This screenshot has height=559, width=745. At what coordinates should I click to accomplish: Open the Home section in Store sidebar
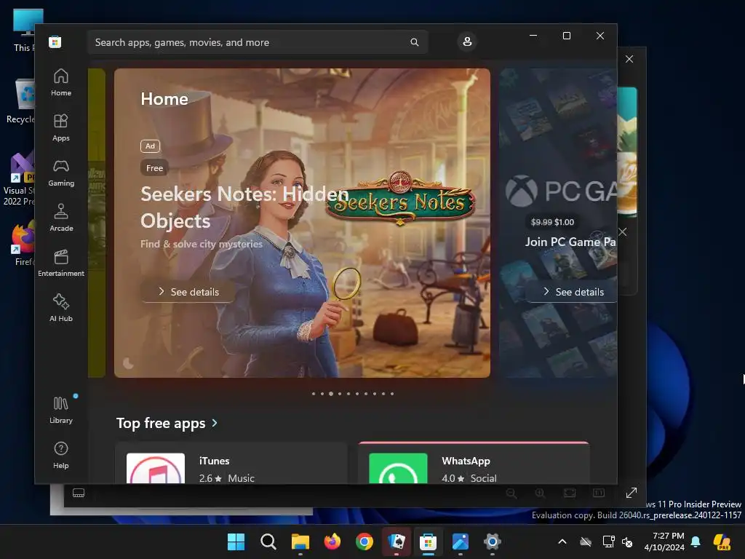click(x=61, y=82)
